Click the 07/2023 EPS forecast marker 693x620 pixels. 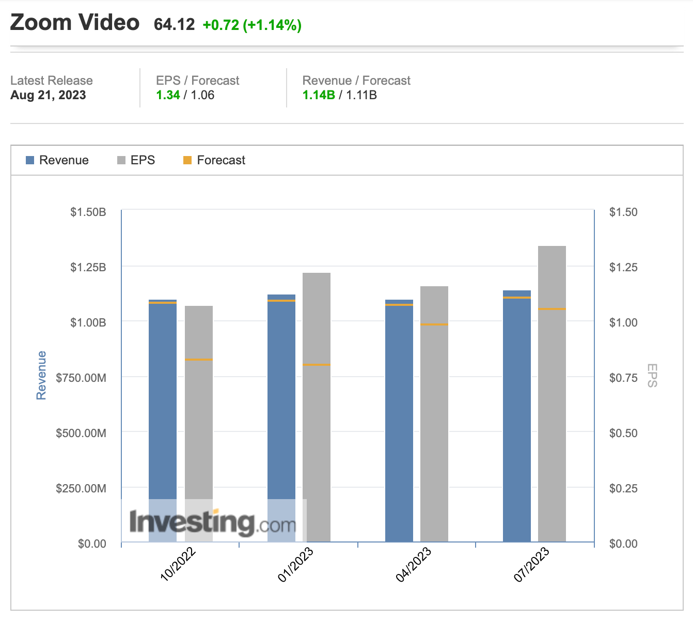click(x=552, y=309)
